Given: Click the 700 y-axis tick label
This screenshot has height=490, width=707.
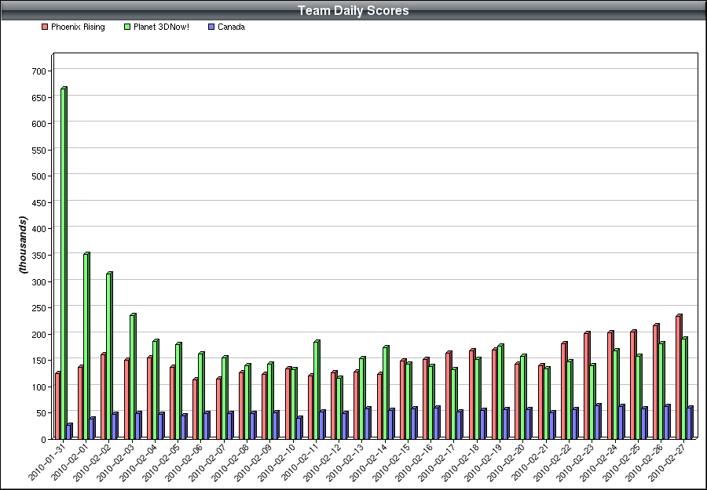Looking at the screenshot, I should (39, 71).
